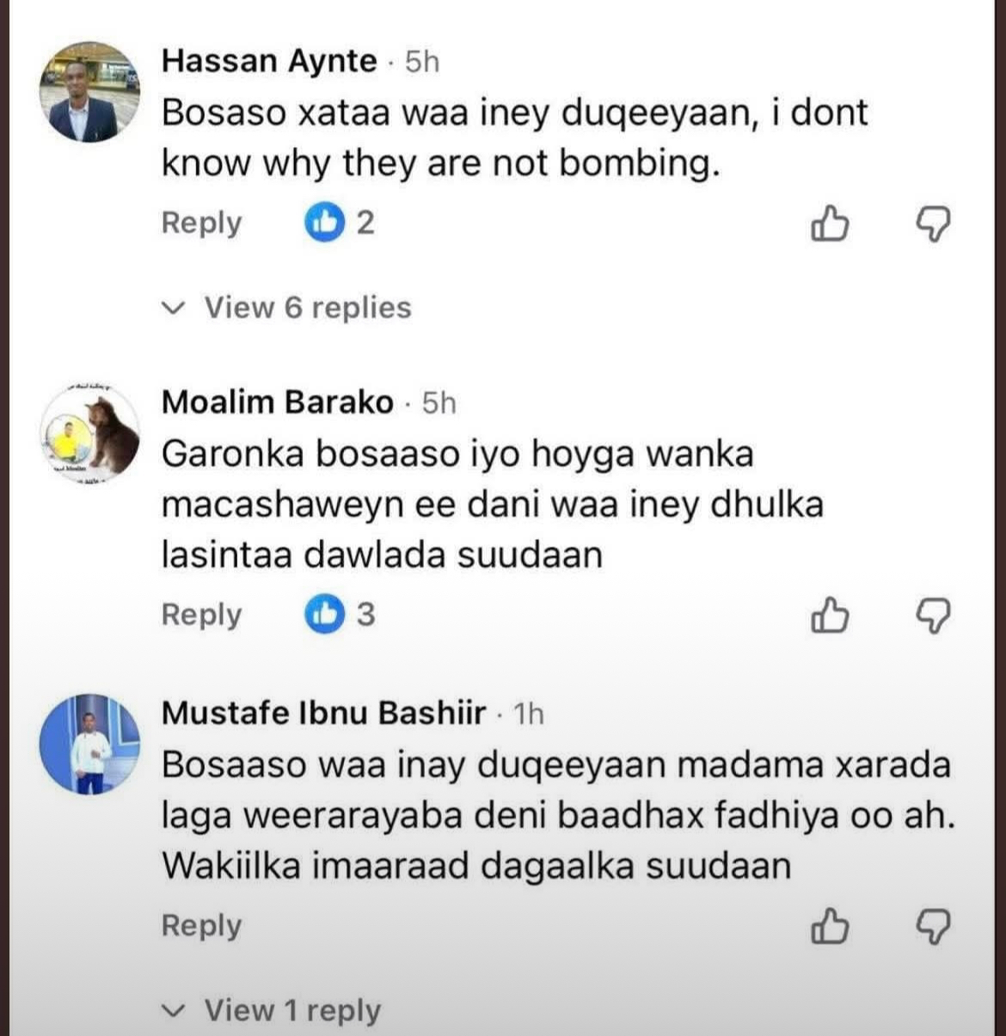Visit Hassan Aynte's profile via name
Screen dimensions: 1006x1036
[x=269, y=61]
